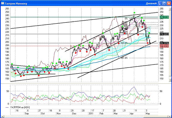
Task: Click date 28 on the time axis
Action: [114, 111]
